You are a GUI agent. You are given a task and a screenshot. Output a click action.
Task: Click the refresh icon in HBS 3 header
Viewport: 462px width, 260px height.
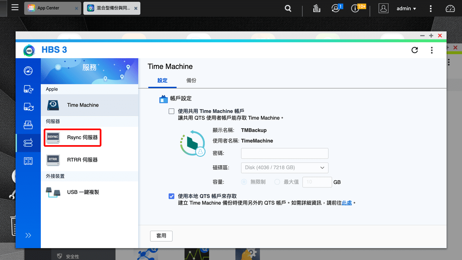414,50
